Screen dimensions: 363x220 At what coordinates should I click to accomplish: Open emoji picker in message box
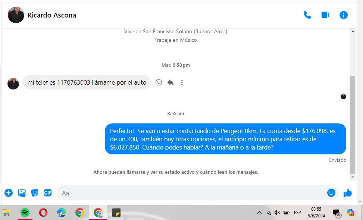coord(331,193)
